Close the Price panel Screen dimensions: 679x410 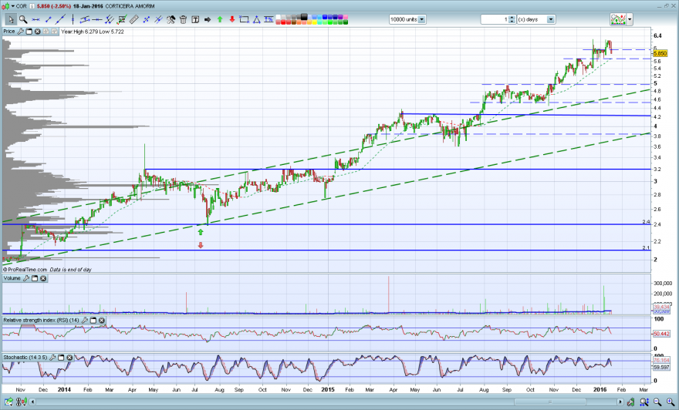click(37, 32)
